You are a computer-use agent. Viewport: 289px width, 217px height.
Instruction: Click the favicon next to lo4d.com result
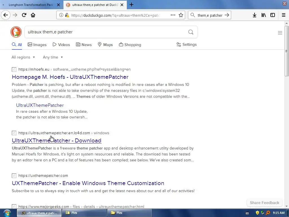[14, 133]
